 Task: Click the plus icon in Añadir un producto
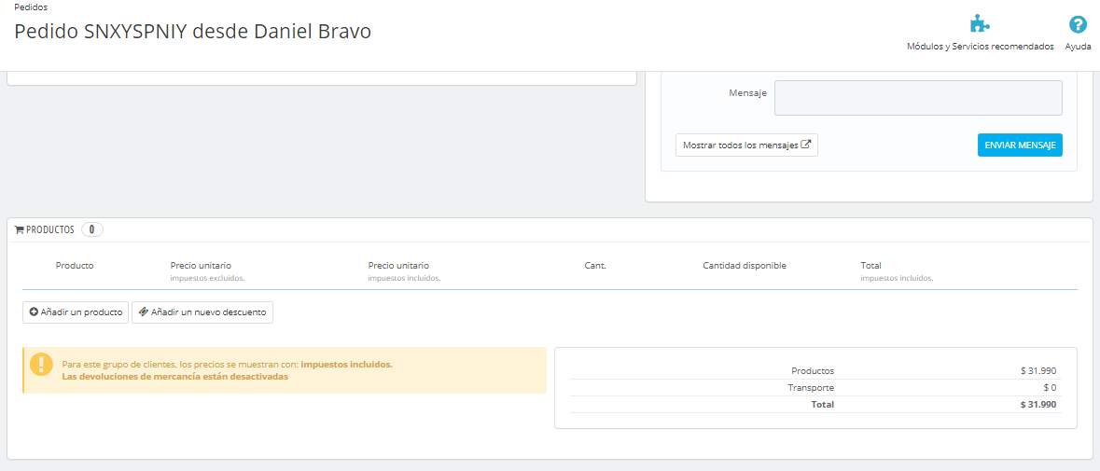click(33, 312)
